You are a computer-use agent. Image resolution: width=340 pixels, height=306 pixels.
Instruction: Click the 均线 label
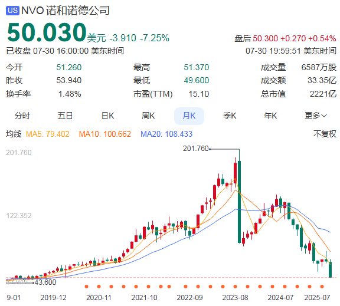tap(14, 134)
